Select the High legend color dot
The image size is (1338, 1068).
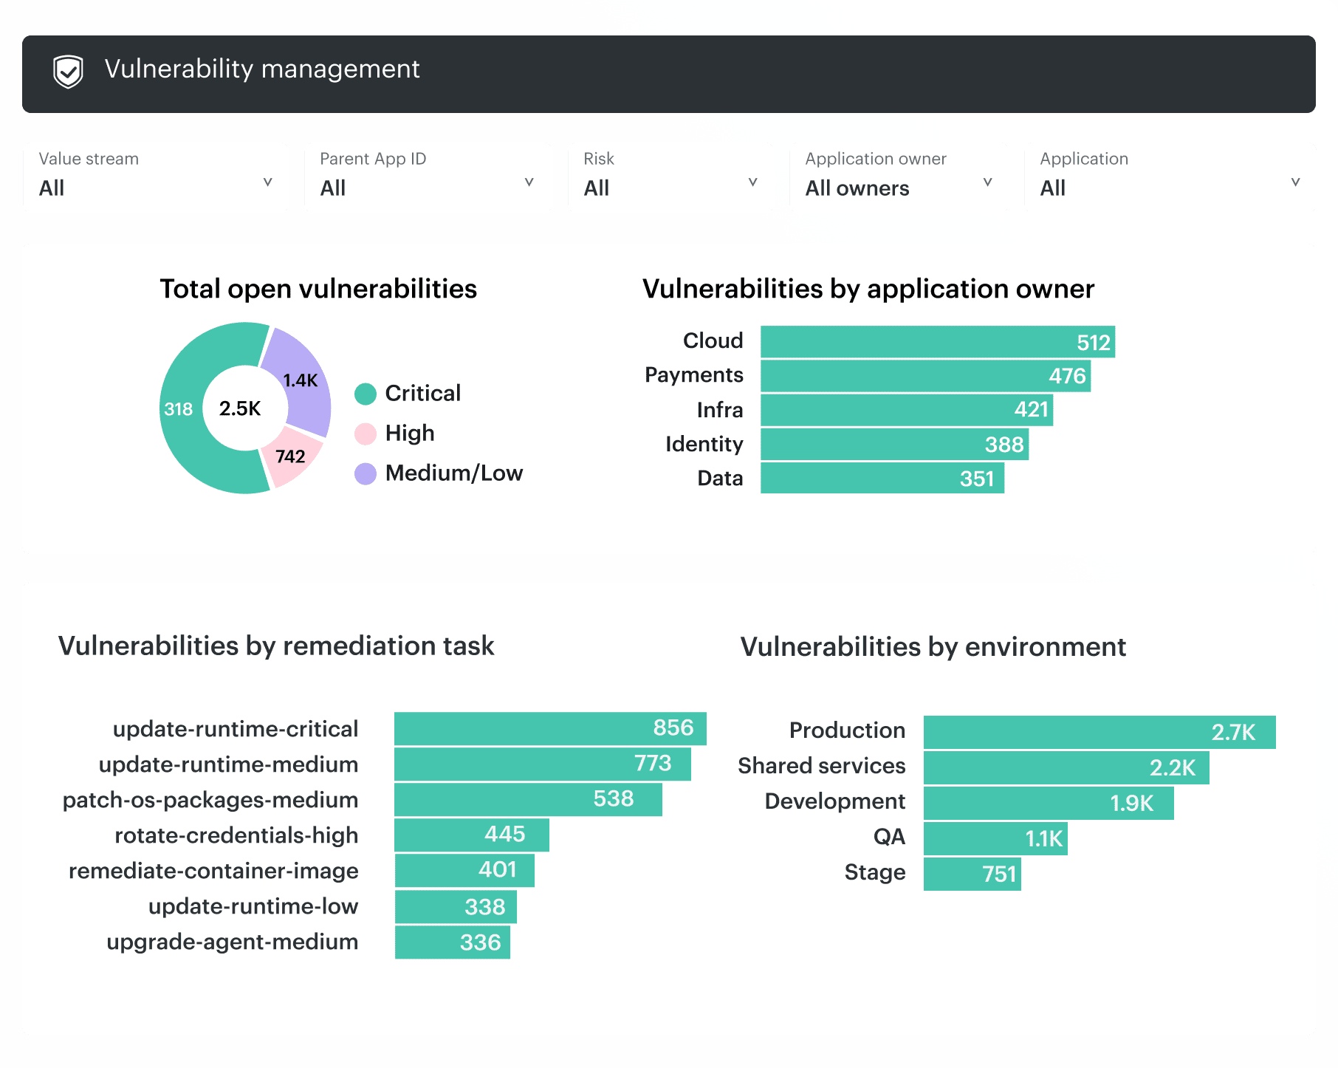[x=366, y=434]
